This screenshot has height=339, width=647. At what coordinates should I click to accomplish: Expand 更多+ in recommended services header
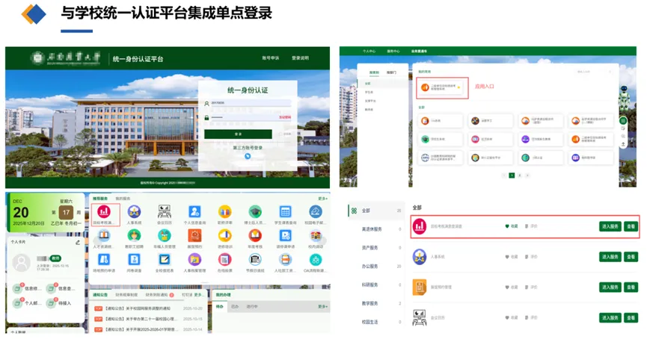coord(322,199)
